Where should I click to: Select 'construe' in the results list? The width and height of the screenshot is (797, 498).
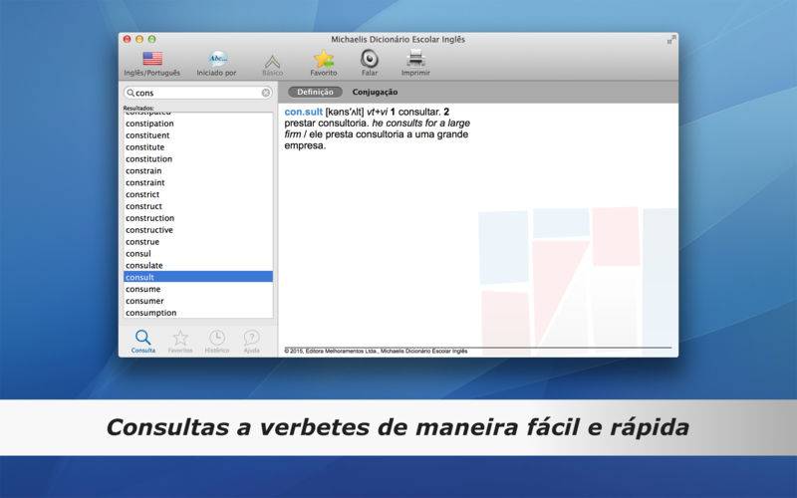[x=198, y=242]
